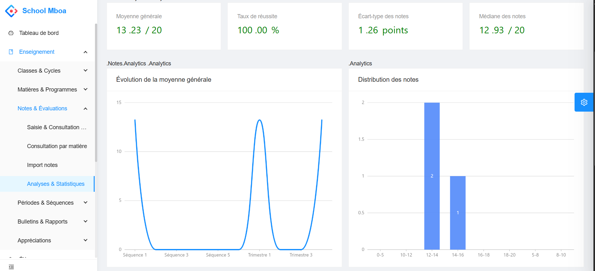
Task: Collapse the Notes & Évaluations submenu
Action: (85, 108)
